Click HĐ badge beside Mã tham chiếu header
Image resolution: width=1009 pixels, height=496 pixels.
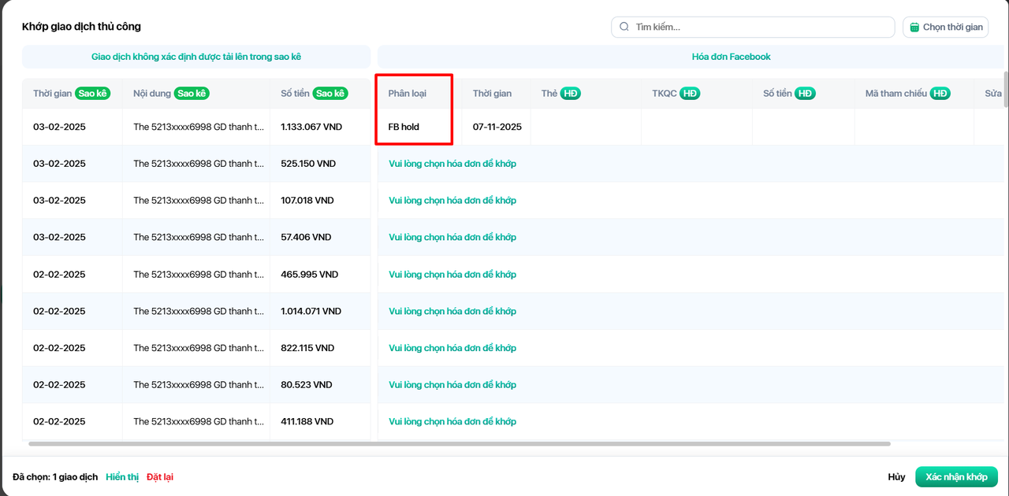point(940,93)
